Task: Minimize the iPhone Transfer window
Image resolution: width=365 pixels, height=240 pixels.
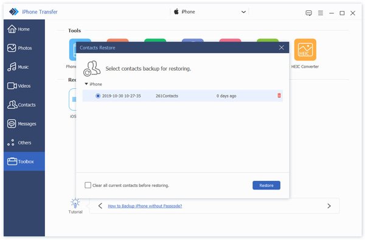Action: point(332,13)
